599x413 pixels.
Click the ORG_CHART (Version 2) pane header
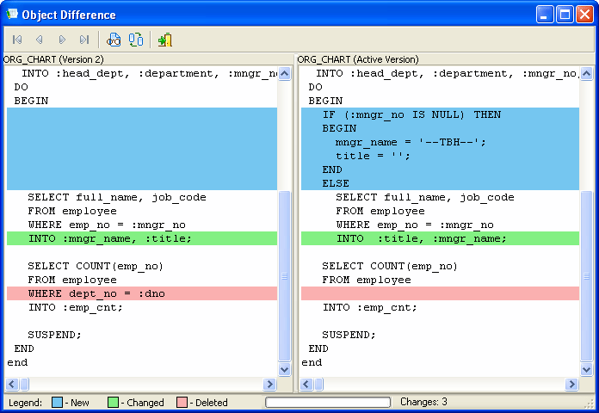click(x=53, y=59)
